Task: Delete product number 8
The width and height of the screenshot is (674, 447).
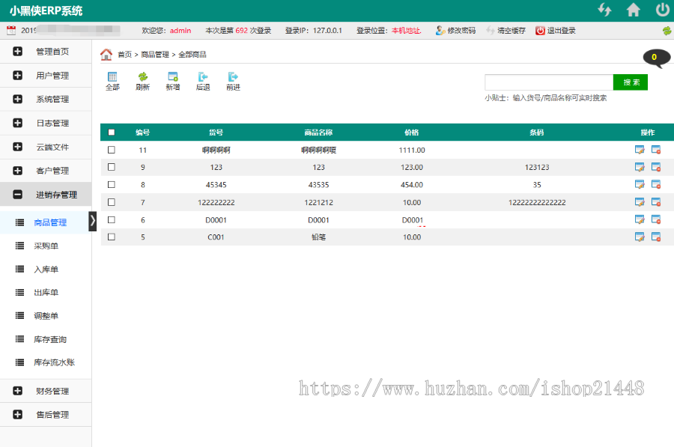Action: 656,184
